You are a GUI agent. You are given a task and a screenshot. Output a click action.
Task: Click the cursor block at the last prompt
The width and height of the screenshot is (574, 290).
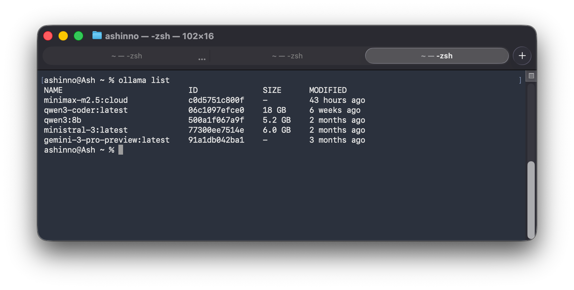pos(121,150)
